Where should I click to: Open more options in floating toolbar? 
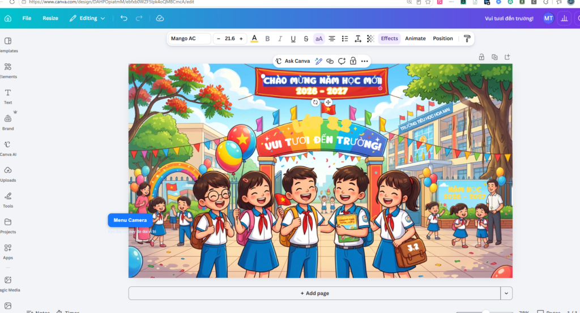pos(364,61)
